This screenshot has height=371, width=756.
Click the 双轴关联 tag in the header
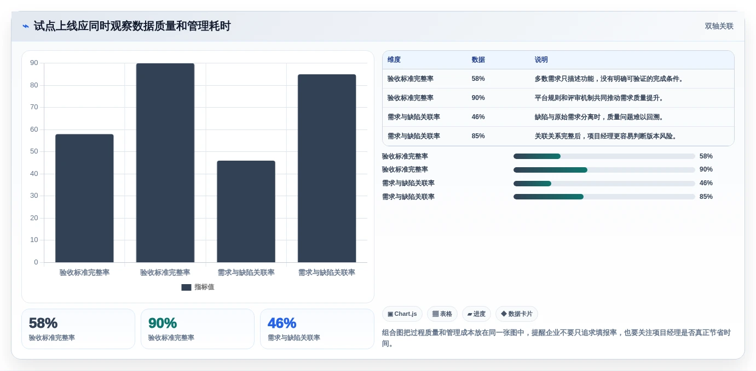[x=719, y=26]
